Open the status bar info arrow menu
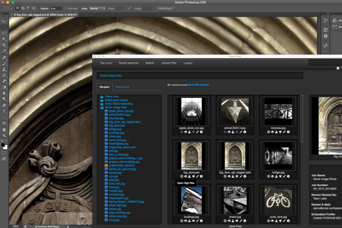Image resolution: width=342 pixels, height=228 pixels. [68, 227]
